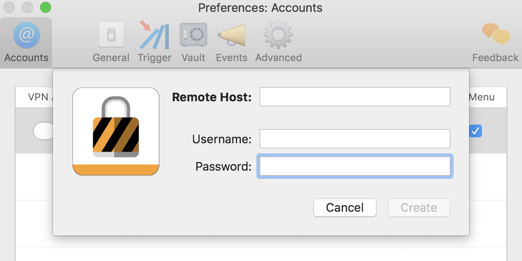
Task: Click the General tab label
Action: coord(111,57)
